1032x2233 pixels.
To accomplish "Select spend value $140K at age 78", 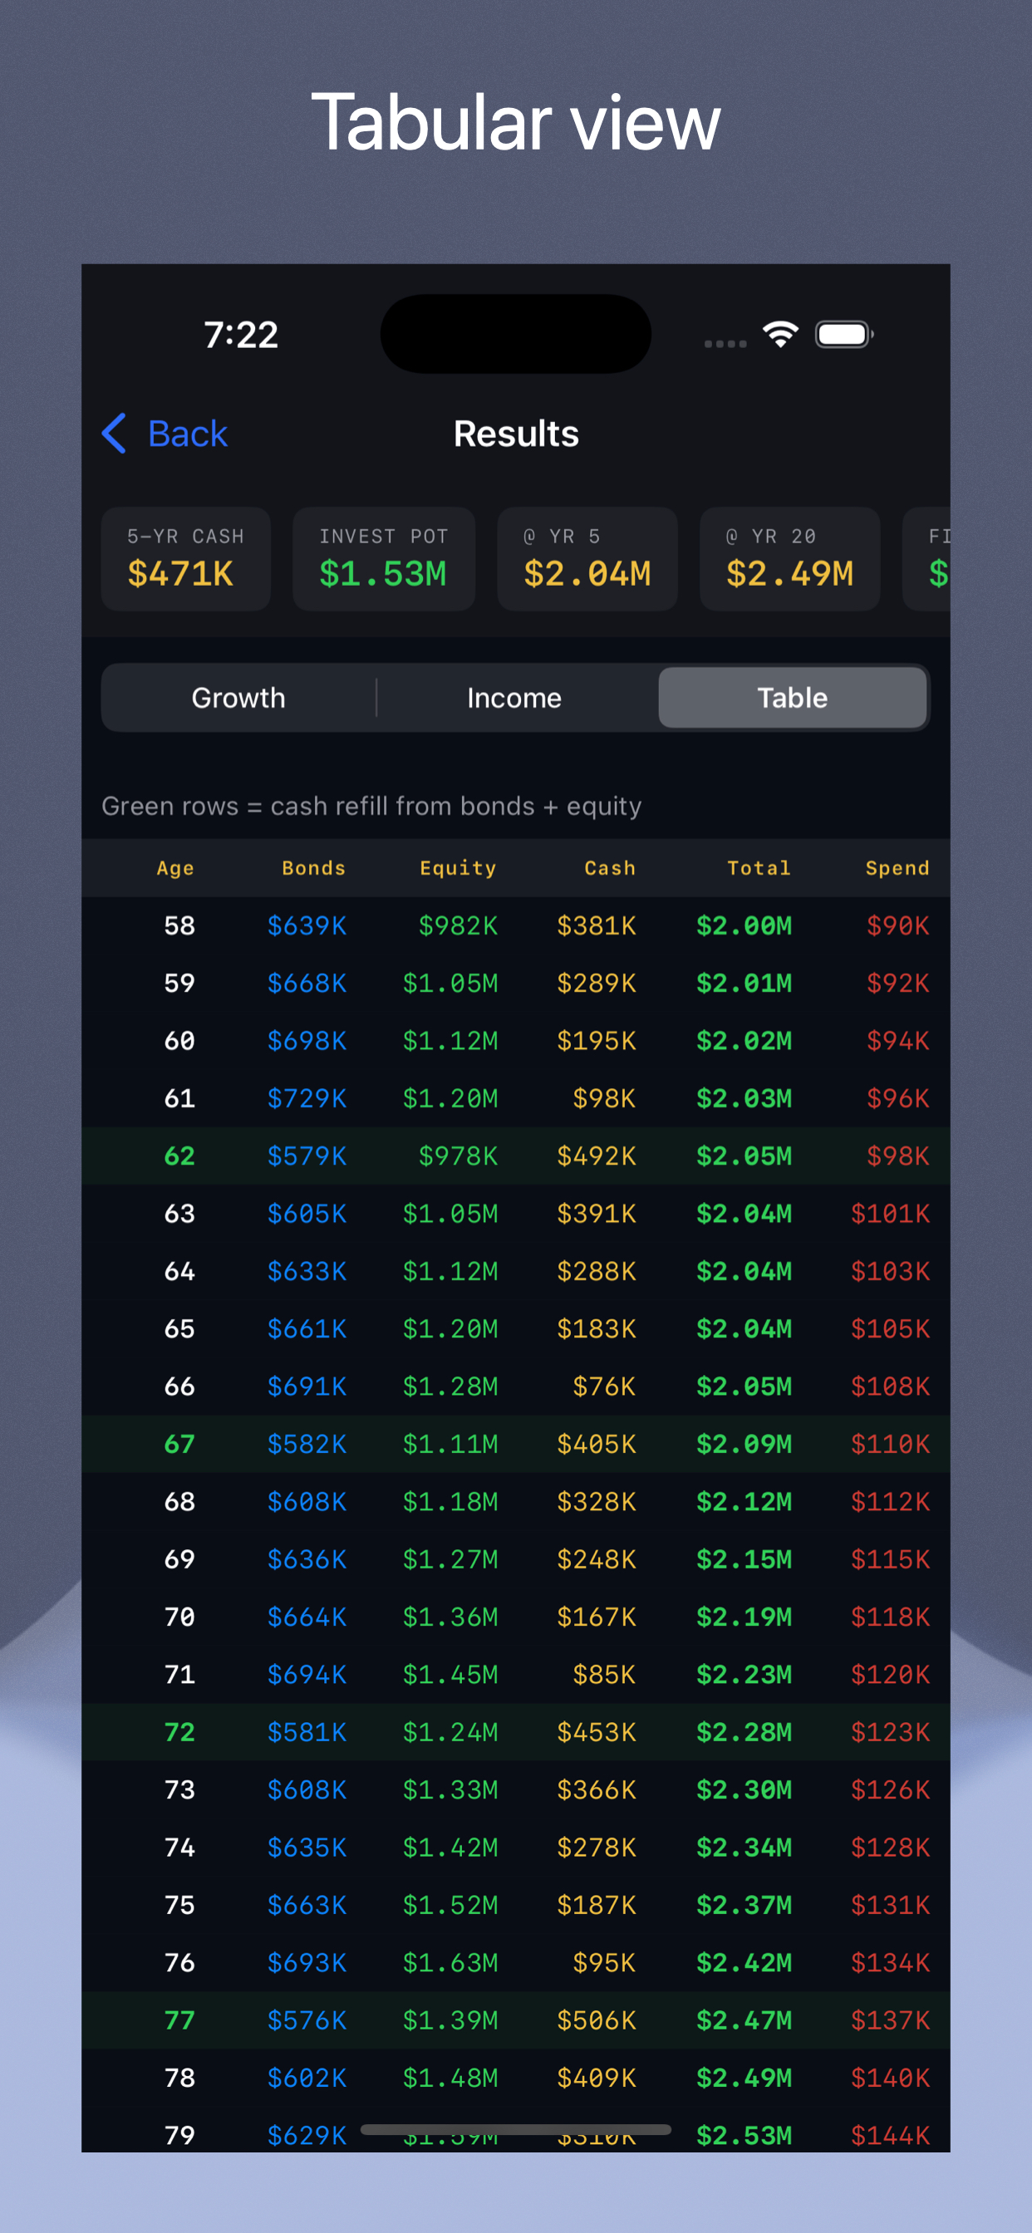I will [891, 2078].
